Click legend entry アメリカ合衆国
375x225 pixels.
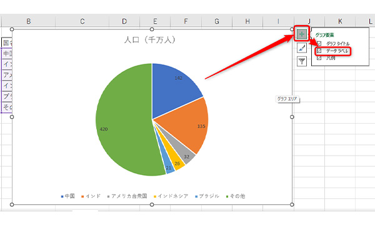[x=127, y=196]
